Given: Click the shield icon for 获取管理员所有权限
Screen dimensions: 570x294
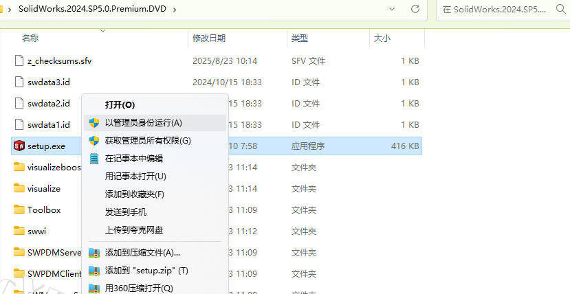Looking at the screenshot, I should 94,140.
